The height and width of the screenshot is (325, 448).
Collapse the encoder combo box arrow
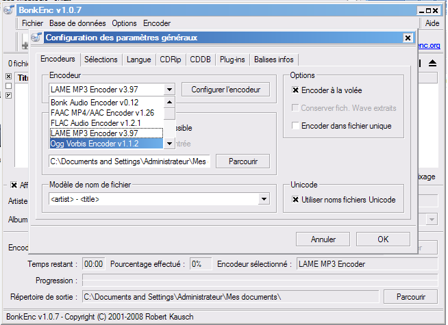[x=169, y=90]
